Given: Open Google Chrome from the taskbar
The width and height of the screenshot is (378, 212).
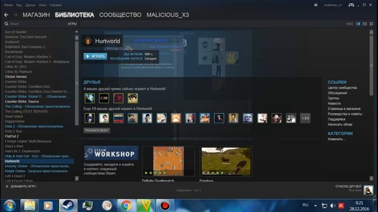Looking at the screenshot, I should [126, 206].
